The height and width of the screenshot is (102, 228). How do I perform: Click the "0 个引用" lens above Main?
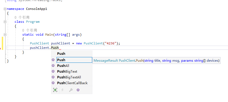[x=30, y=30]
